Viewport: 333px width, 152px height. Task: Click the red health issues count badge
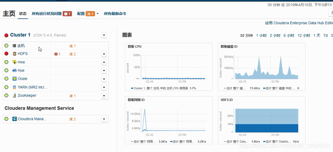coord(67,14)
